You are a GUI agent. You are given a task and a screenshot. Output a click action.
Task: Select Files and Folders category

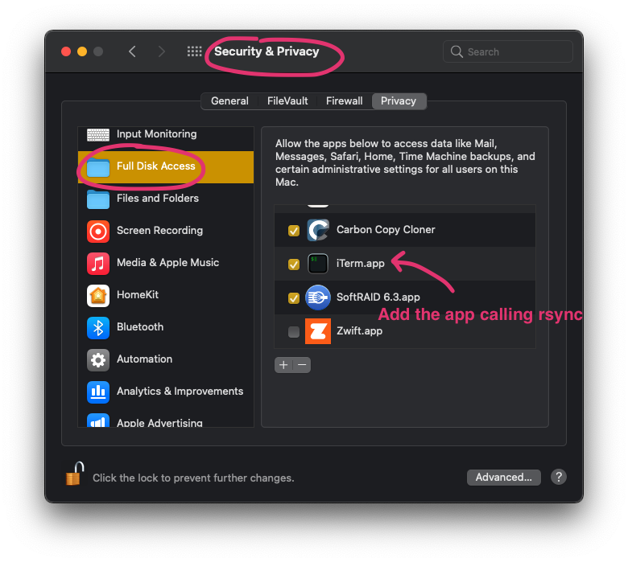(166, 199)
